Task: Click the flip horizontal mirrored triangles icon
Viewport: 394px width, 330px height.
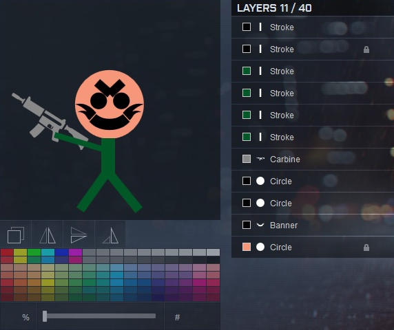Action: pos(48,235)
